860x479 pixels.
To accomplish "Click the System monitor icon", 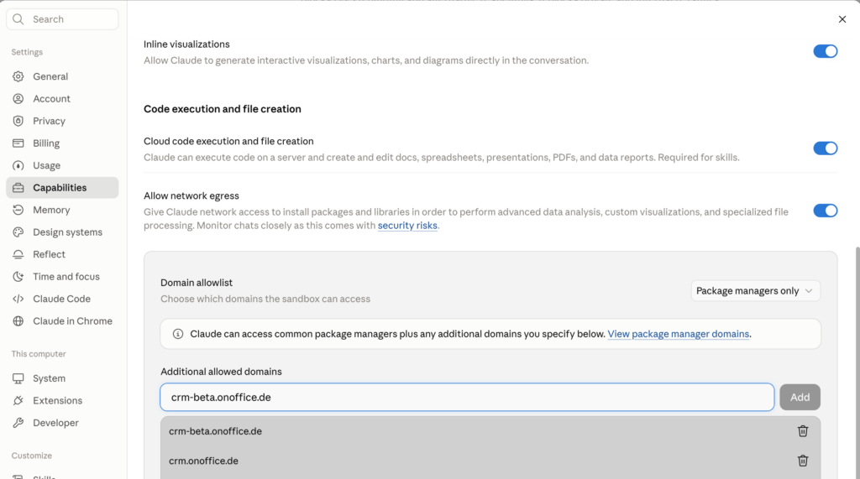I will 18,378.
